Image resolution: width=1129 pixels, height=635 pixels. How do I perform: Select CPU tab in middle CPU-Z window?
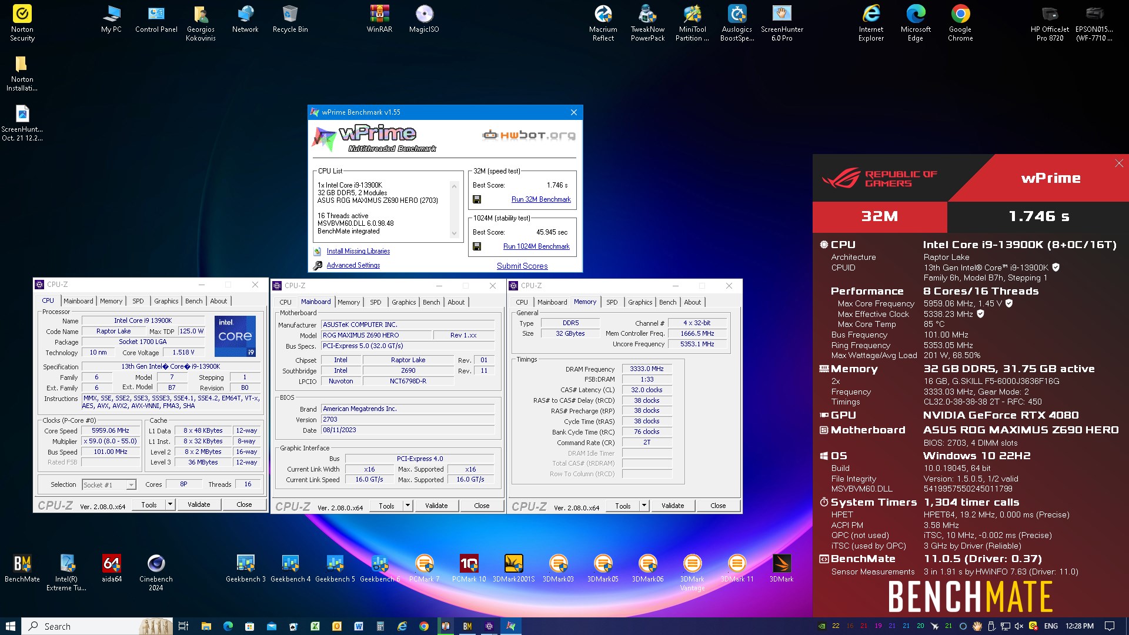pyautogui.click(x=285, y=302)
